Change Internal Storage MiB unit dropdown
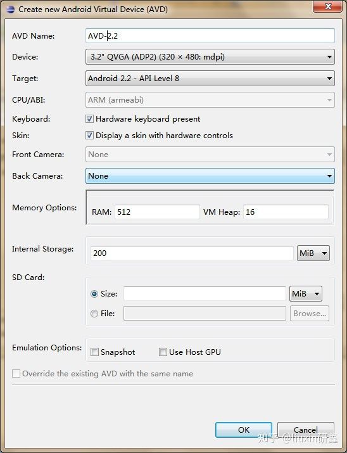The width and height of the screenshot is (347, 453). point(313,253)
